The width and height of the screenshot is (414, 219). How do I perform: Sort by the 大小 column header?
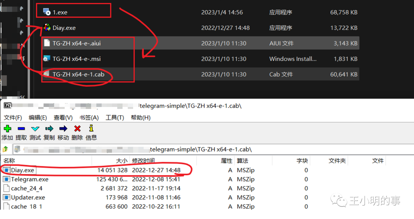[122, 161]
